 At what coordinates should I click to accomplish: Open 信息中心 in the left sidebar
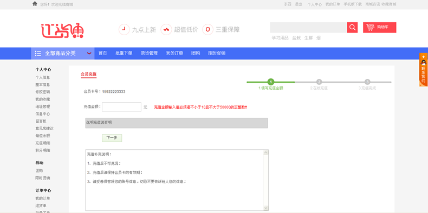pos(43,114)
